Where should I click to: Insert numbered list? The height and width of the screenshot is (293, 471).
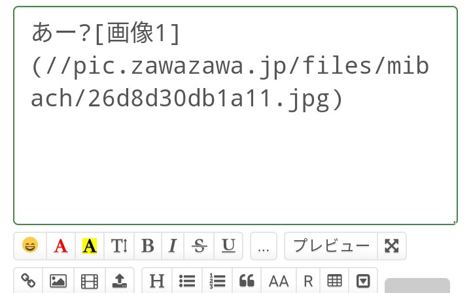[217, 281]
